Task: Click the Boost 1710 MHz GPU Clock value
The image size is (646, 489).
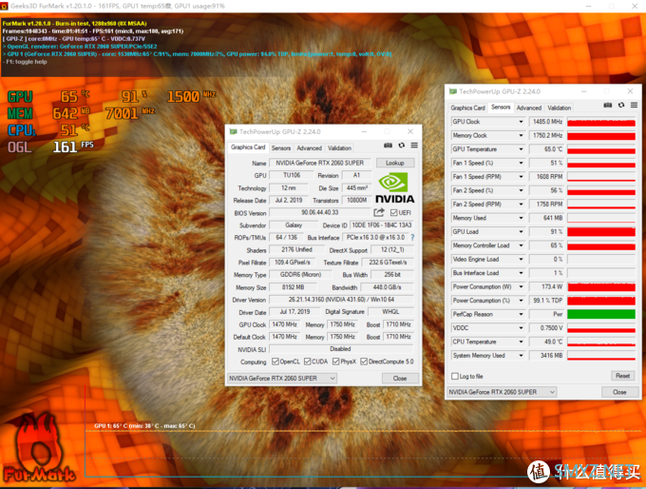Action: coord(398,324)
